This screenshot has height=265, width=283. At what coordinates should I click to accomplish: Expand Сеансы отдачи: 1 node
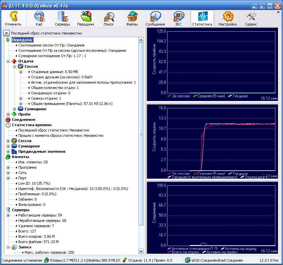coord(21,98)
